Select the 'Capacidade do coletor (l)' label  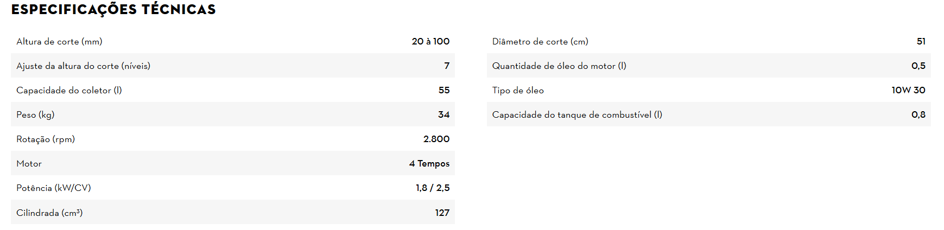[69, 91]
